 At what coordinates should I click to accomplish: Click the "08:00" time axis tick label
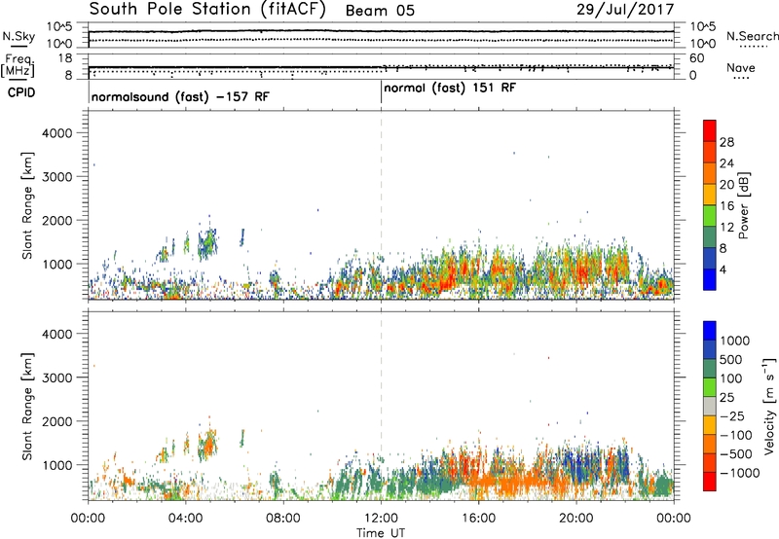[x=283, y=519]
